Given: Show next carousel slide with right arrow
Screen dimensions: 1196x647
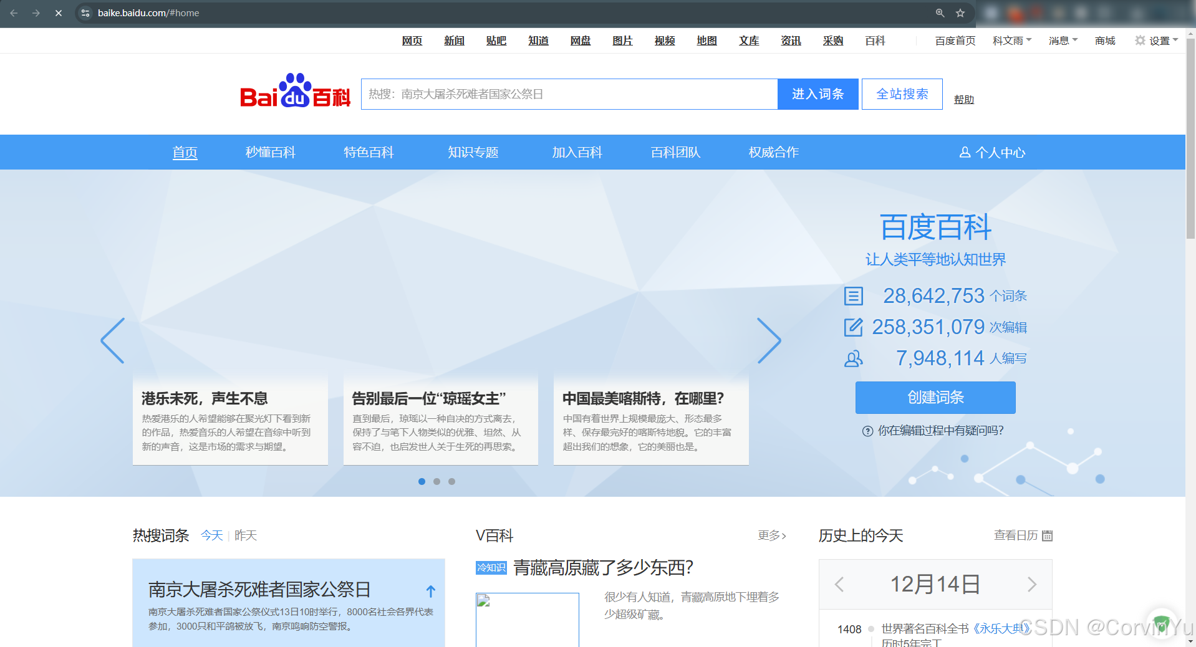Looking at the screenshot, I should pos(769,340).
